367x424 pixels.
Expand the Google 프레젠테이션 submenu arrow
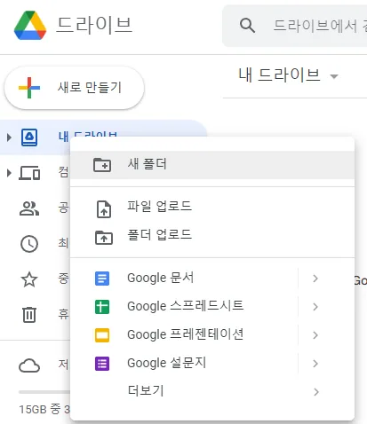click(315, 335)
